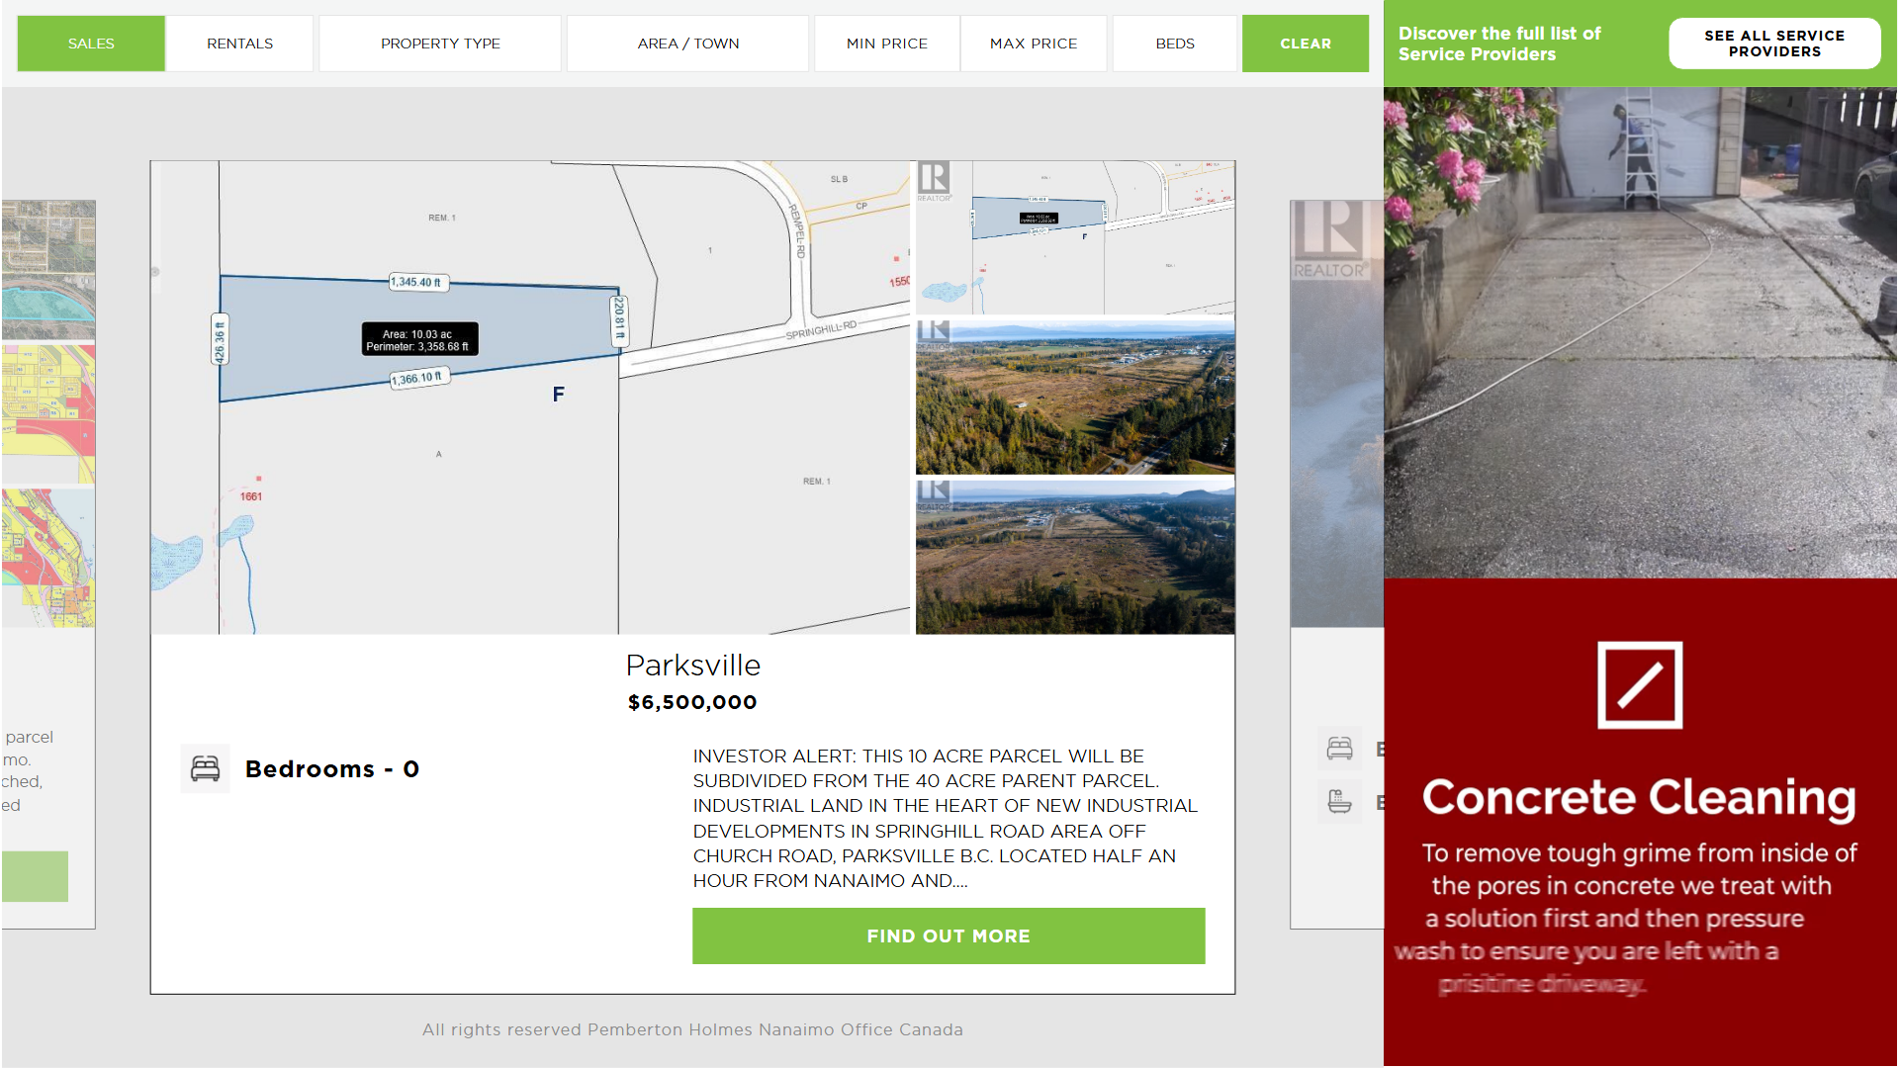
Task: Expand the Area / Town dropdown
Action: click(687, 44)
